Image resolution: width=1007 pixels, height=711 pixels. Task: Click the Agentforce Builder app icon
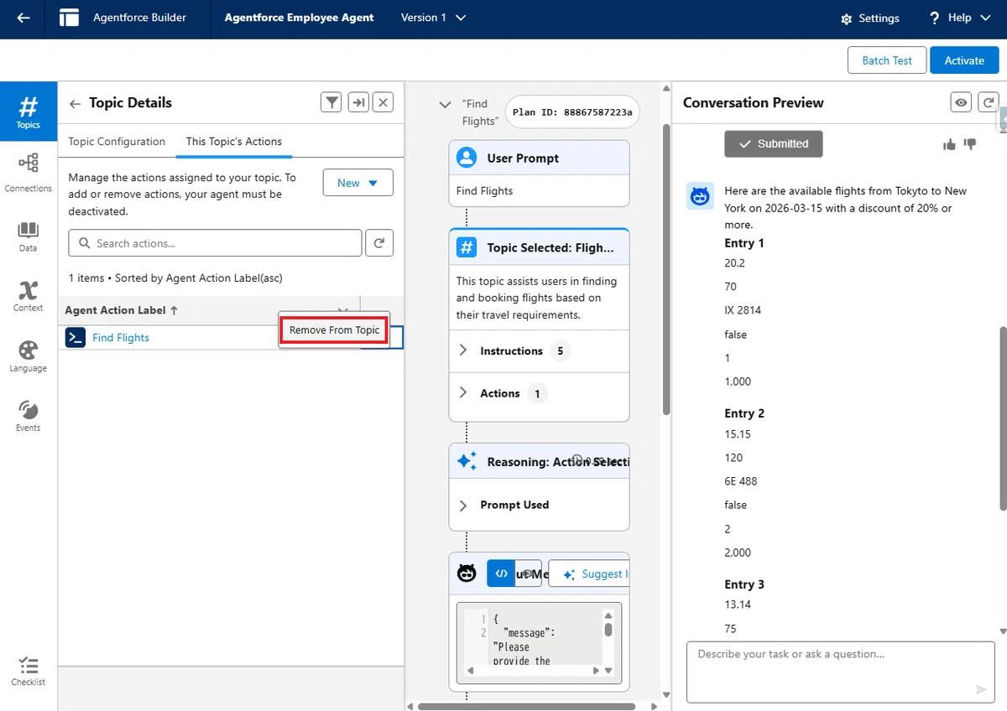(x=70, y=18)
